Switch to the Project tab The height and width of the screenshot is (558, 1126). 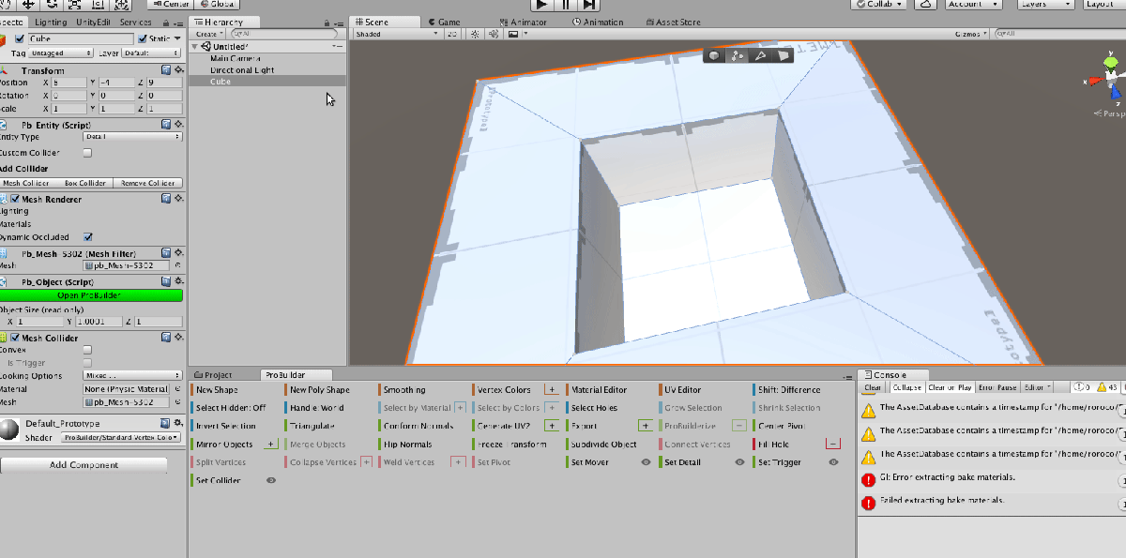click(212, 374)
